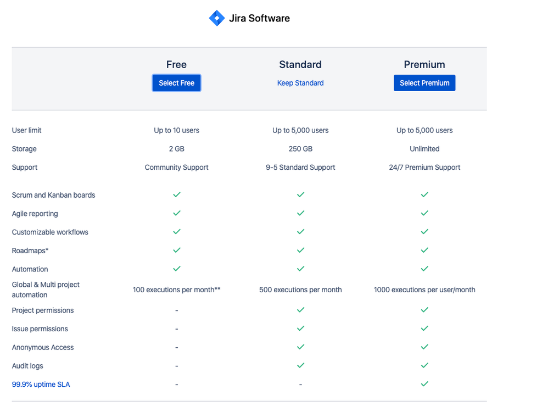Click the User limit row label
The image size is (548, 406).
[x=26, y=130]
